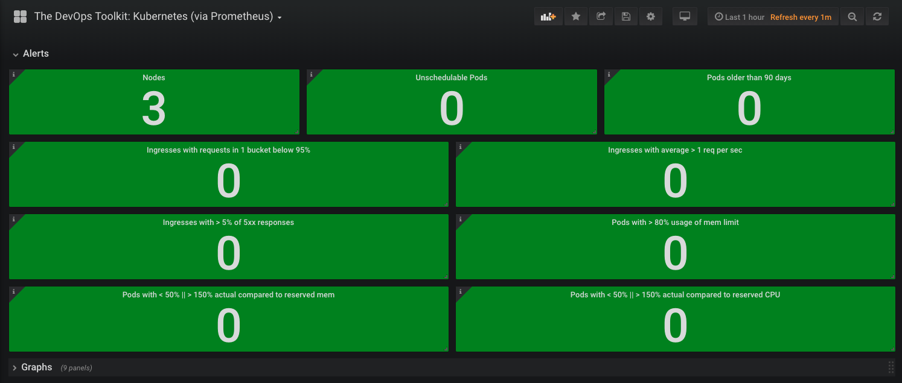The width and height of the screenshot is (902, 383).
Task: Open the Share dashboard icon
Action: coord(601,17)
